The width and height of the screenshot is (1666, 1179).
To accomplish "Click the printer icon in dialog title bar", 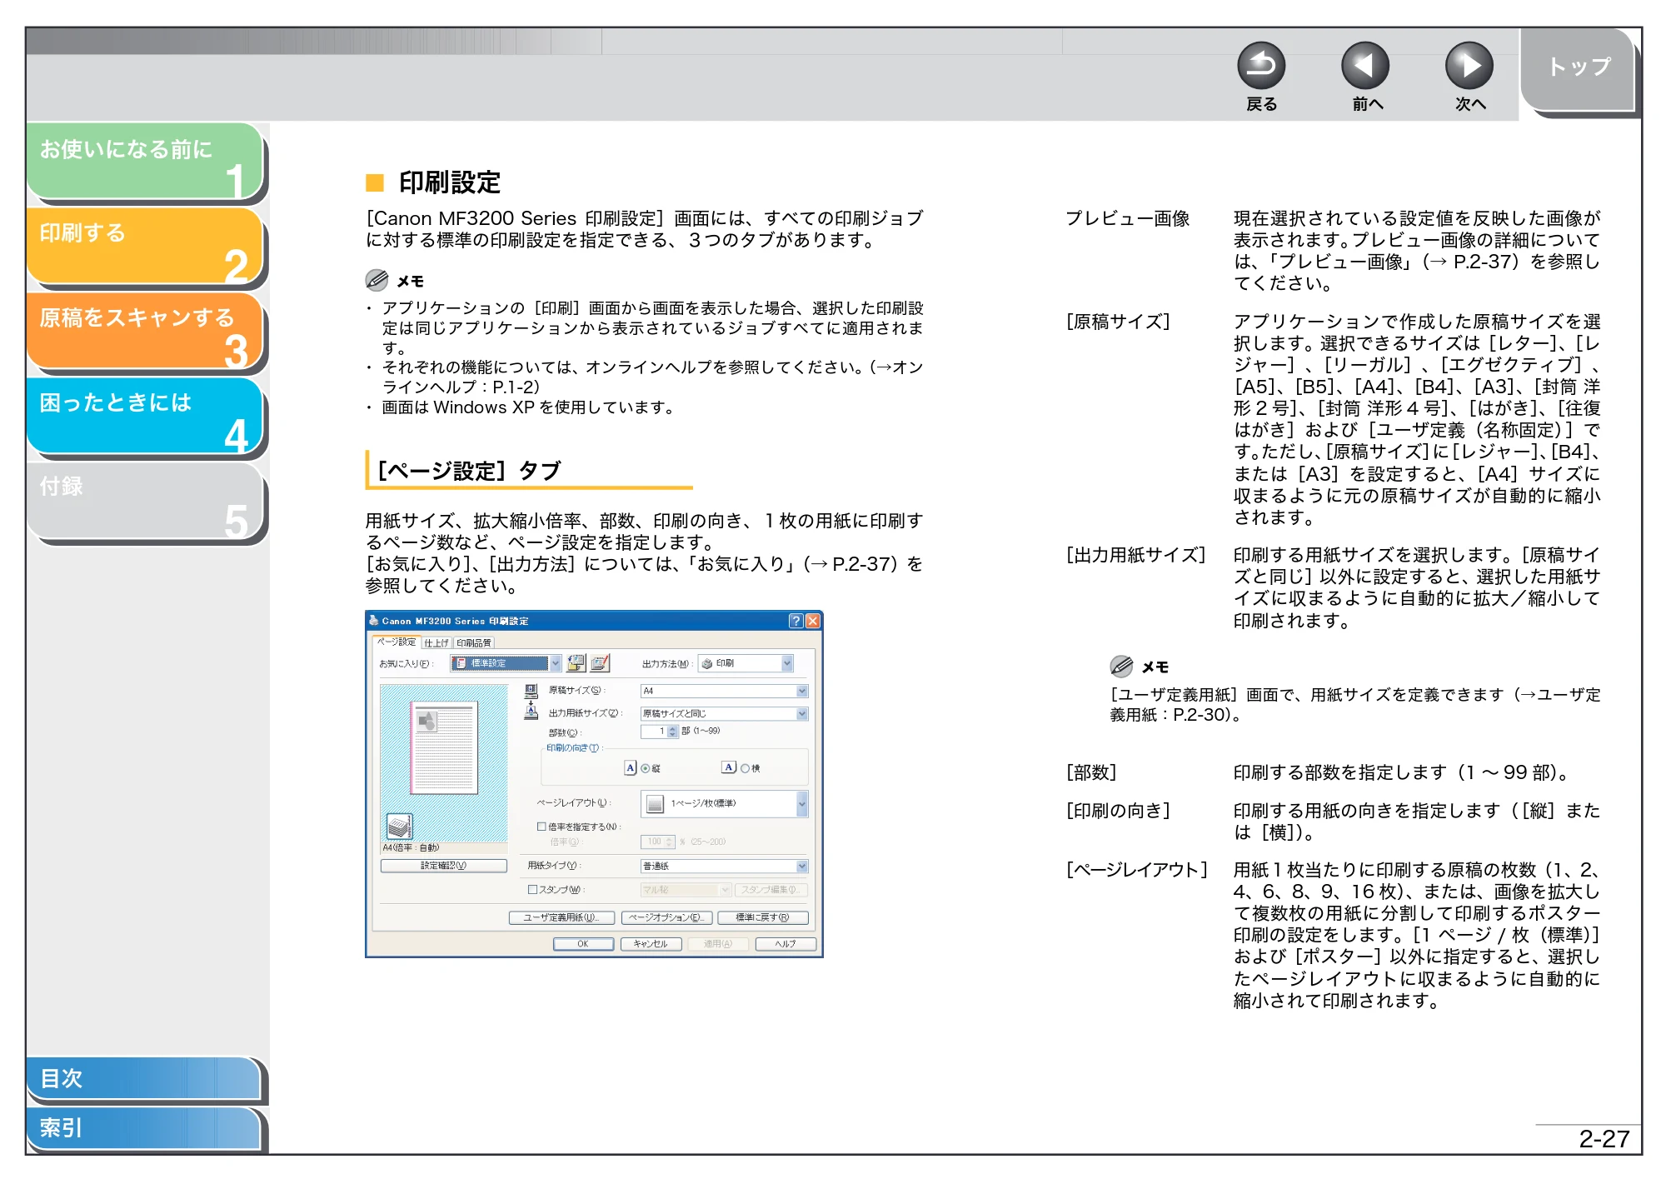I will 374,621.
